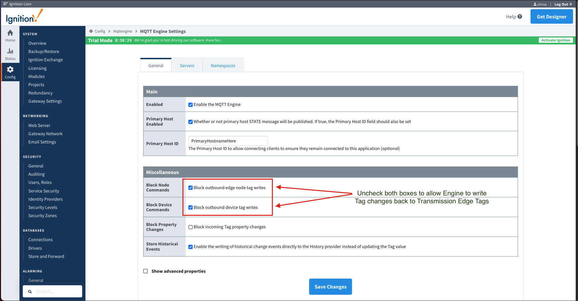
Task: Click Activate Ignition button
Action: 556,40
